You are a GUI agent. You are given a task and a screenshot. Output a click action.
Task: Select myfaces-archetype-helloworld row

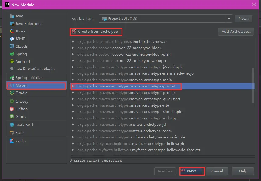coord(162,143)
